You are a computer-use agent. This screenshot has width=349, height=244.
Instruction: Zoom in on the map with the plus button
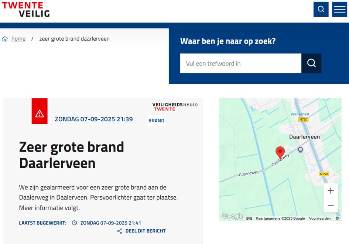point(331,190)
